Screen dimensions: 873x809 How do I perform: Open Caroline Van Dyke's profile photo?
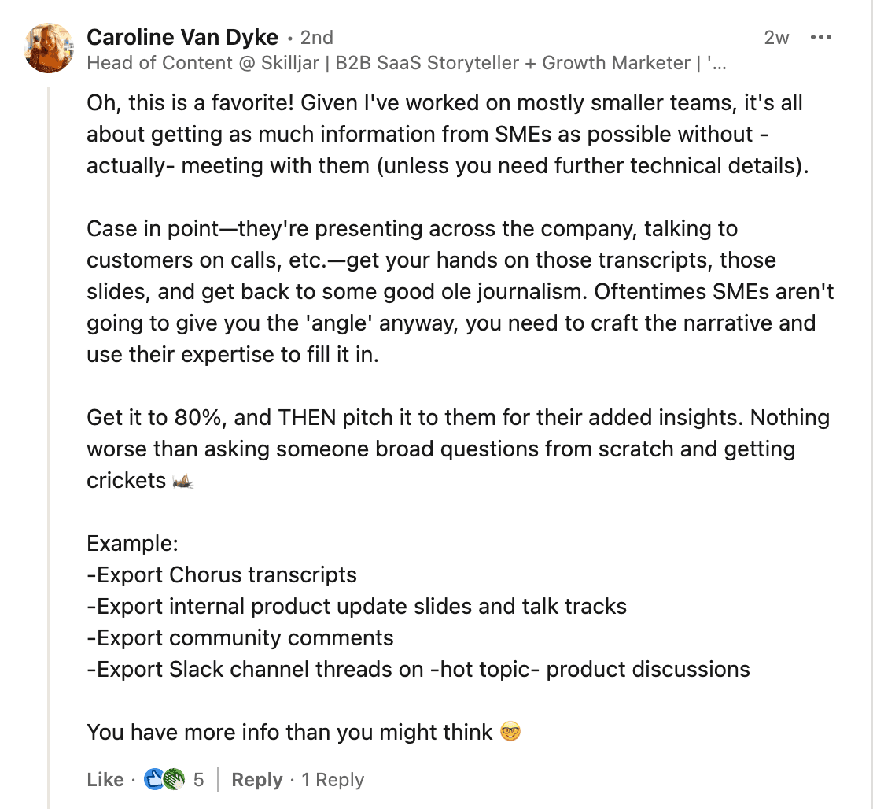coord(50,48)
